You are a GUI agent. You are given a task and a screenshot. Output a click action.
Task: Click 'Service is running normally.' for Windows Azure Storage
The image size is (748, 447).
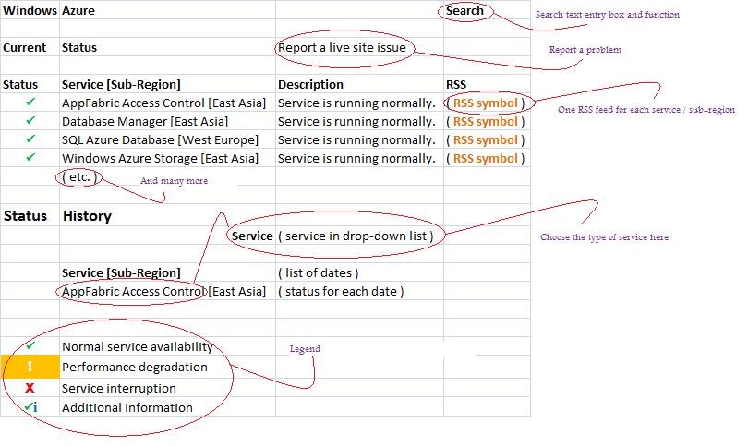pos(356,159)
